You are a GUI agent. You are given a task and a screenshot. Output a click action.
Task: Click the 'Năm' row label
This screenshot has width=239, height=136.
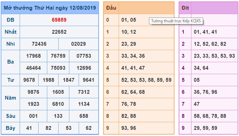pos(10,98)
